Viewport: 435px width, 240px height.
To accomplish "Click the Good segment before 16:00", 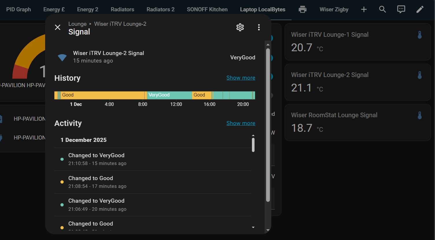I will tap(202, 95).
